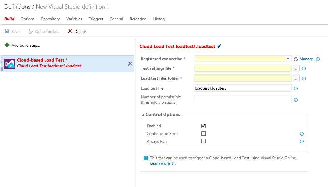The width and height of the screenshot is (328, 187).
Task: Enable the Continue on Error checkbox
Action: (x=203, y=134)
